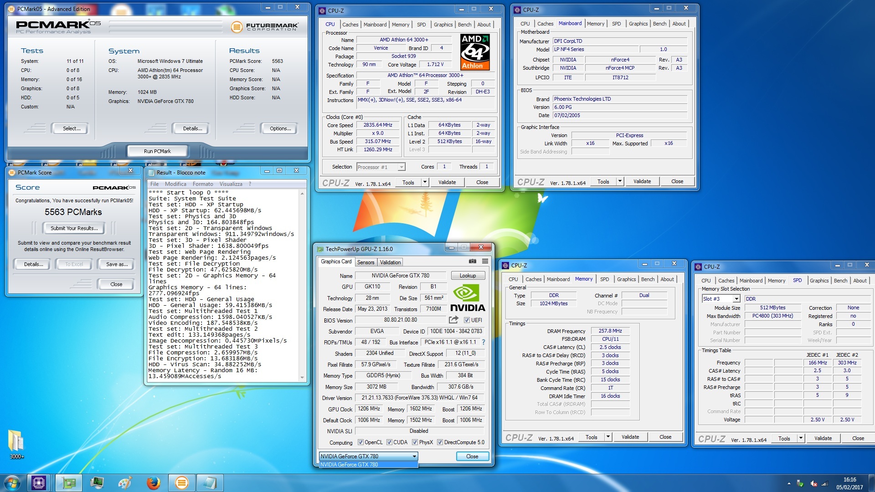Open Graphics tab in CPU-Z Memory window
Viewport: 875px width, 492px height.
coord(627,279)
